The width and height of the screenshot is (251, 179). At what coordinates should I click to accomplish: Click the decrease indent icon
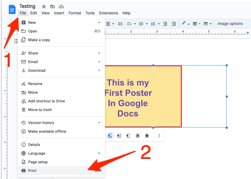click(165, 24)
